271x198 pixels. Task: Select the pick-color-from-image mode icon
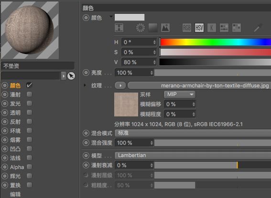pyautogui.click(x=165, y=28)
